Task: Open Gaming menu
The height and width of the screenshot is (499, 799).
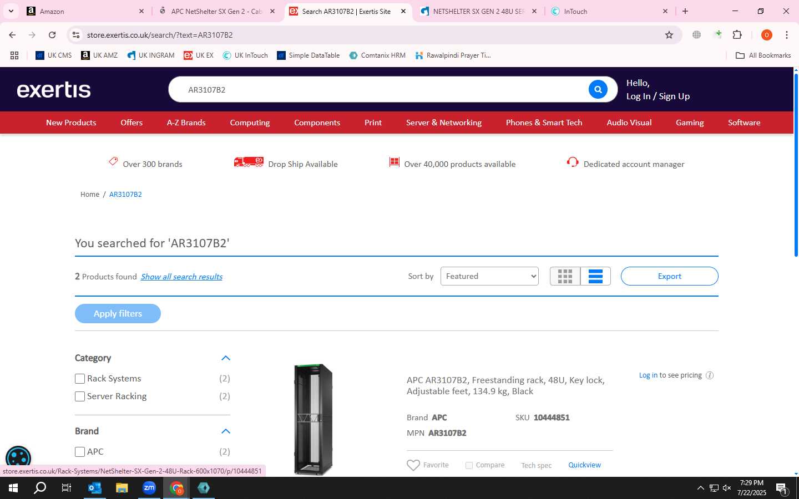Action: coord(690,123)
